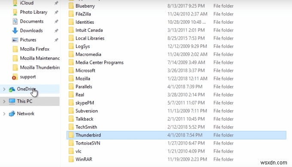
Task: Click the Mozilla folder icon in file list
Action: click(x=71, y=79)
